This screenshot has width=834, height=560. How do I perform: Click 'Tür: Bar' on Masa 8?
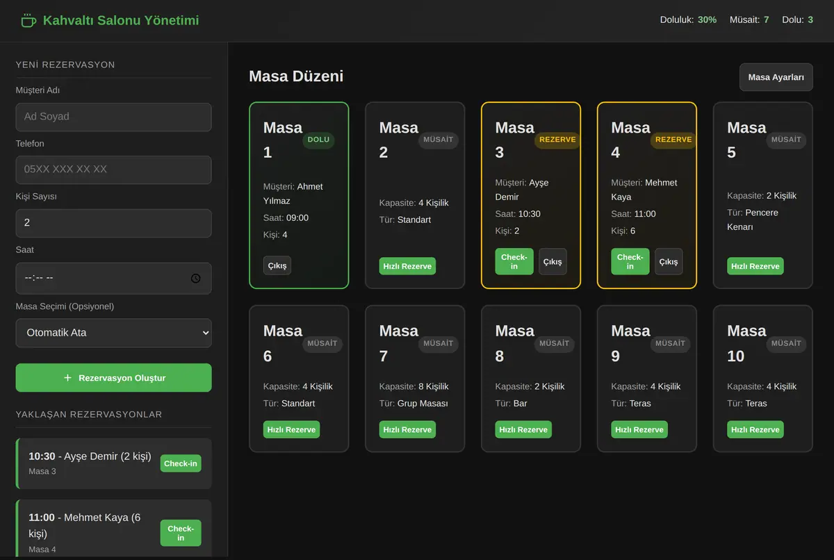pyautogui.click(x=512, y=403)
